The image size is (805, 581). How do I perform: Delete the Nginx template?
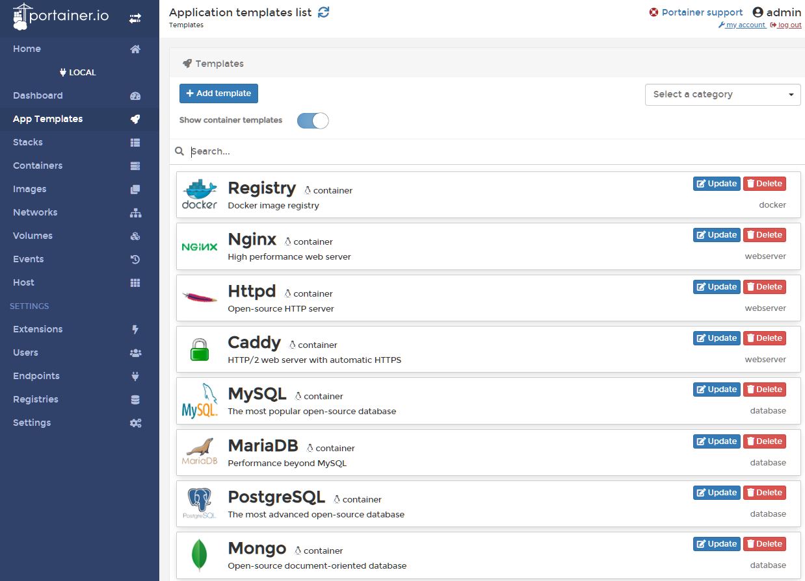765,235
